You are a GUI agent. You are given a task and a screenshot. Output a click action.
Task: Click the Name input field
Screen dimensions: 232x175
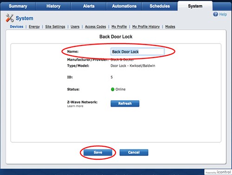(137, 52)
